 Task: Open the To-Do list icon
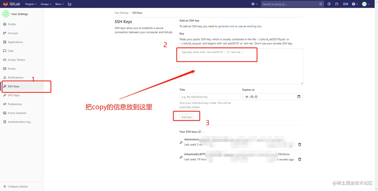[345, 4]
